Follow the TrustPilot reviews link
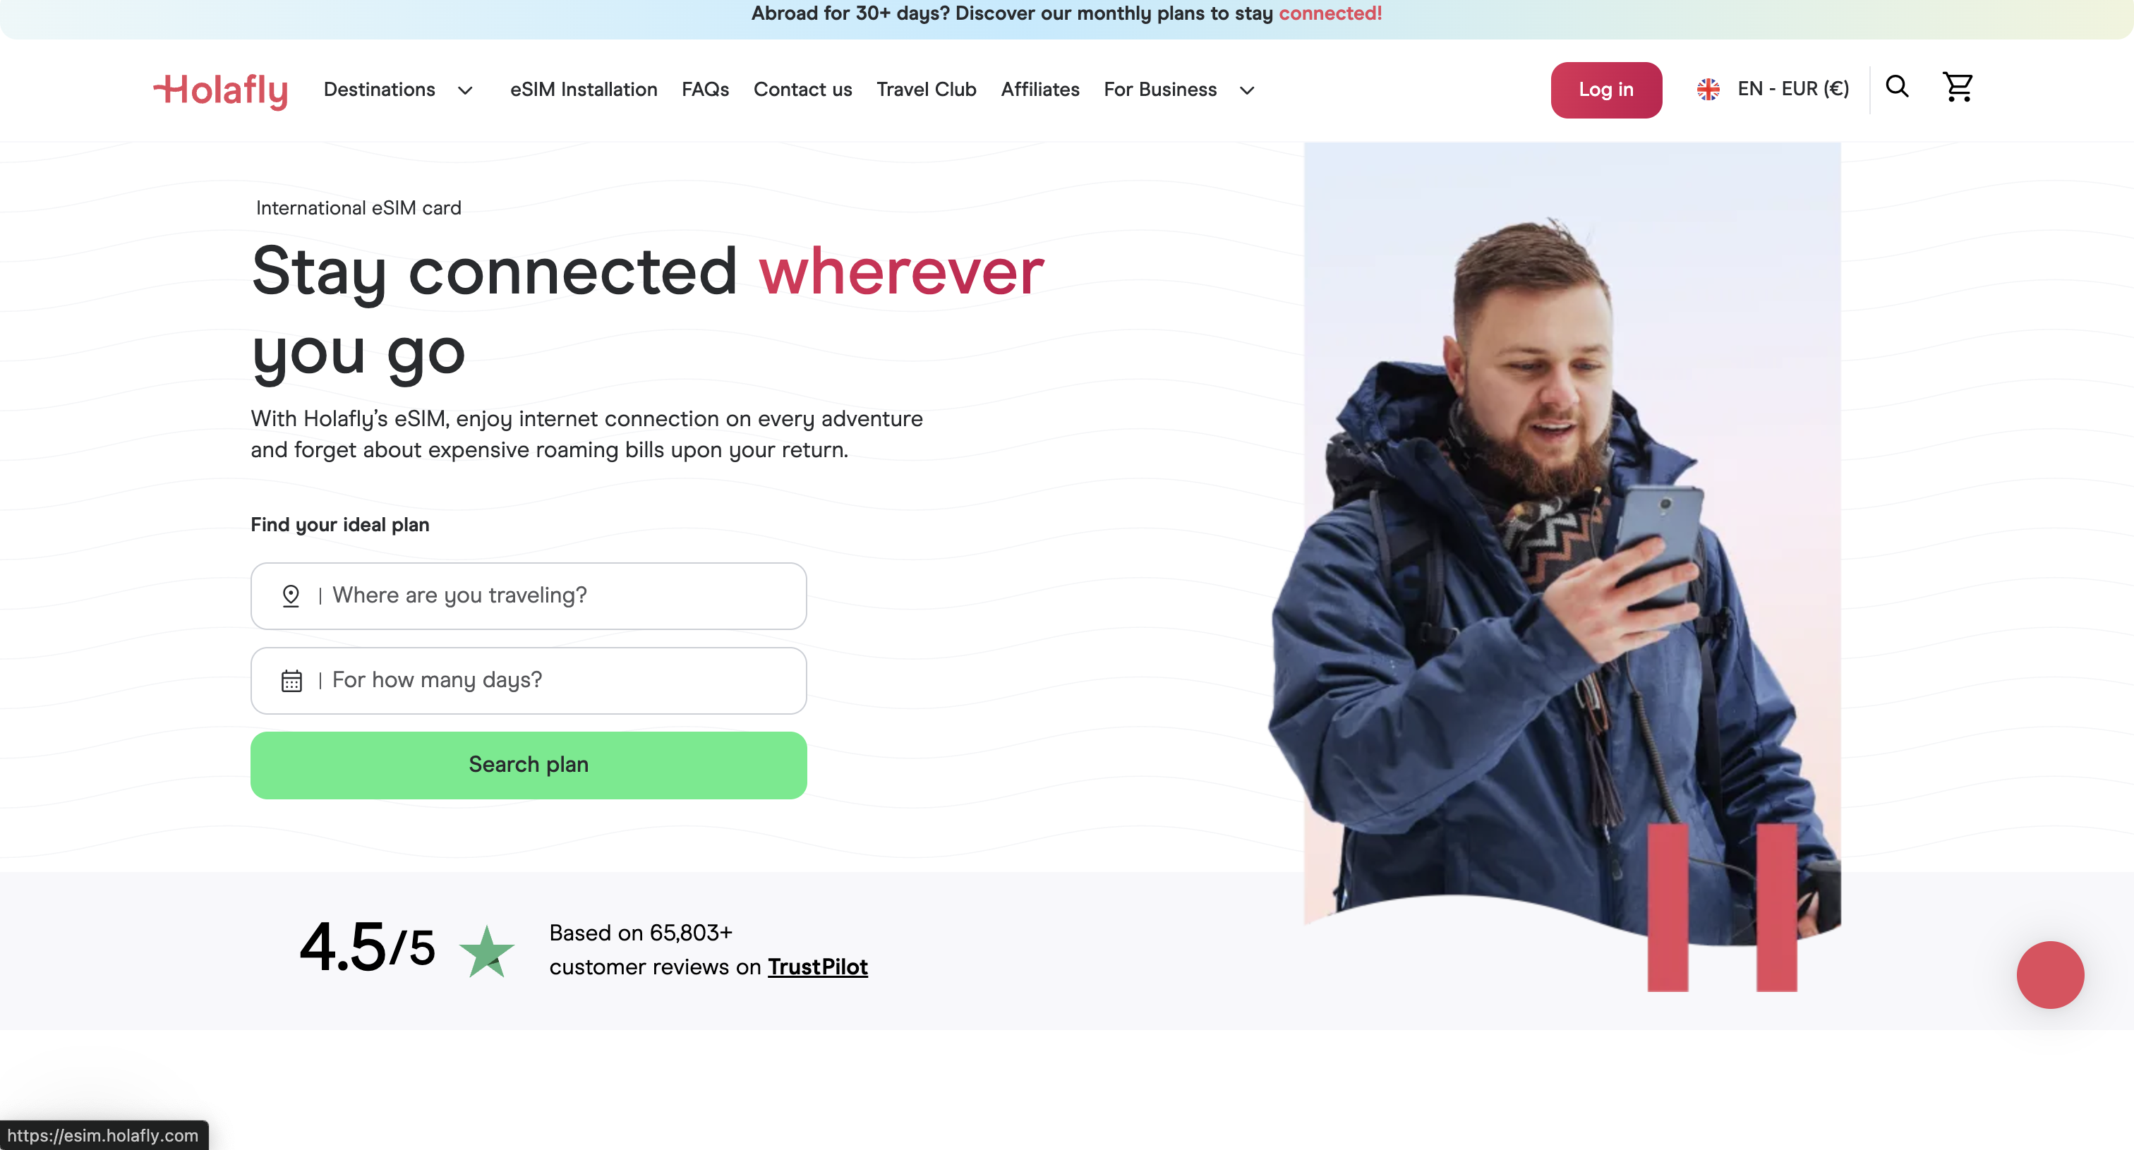Viewport: 2134px width, 1150px height. (x=816, y=967)
